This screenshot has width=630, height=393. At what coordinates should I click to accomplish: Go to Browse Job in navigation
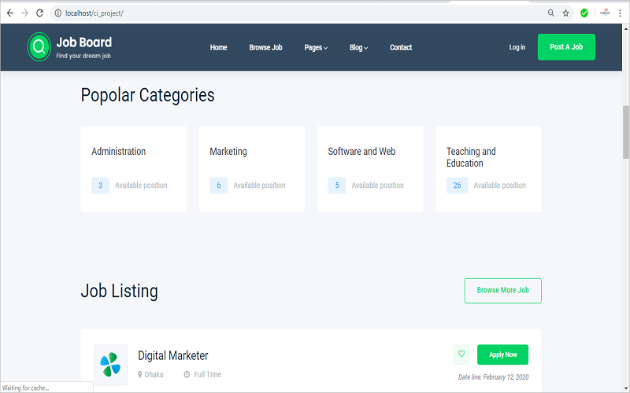(265, 47)
